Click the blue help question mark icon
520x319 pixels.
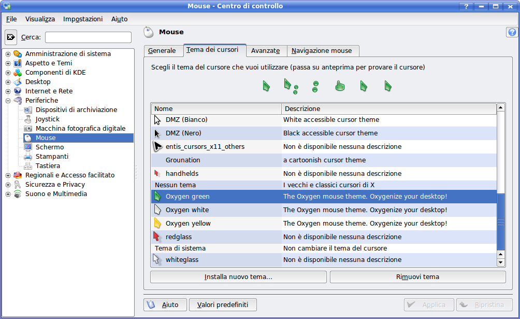[512, 32]
